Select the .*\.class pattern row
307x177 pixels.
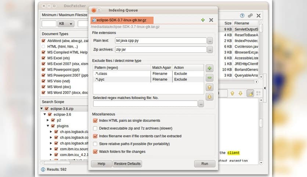click(148, 74)
